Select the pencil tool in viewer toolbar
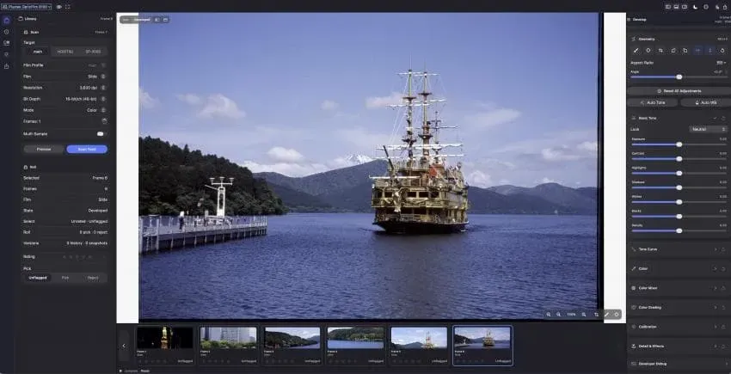 (x=606, y=315)
